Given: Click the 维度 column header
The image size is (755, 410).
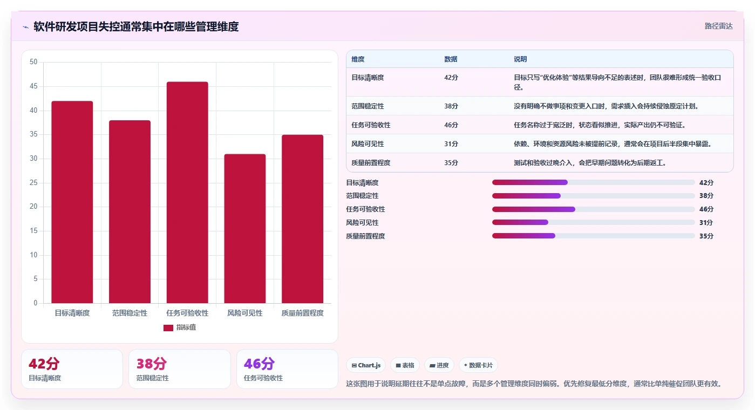Looking at the screenshot, I should pos(358,59).
